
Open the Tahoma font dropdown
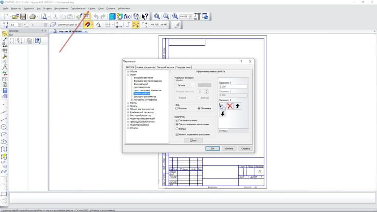point(193,85)
